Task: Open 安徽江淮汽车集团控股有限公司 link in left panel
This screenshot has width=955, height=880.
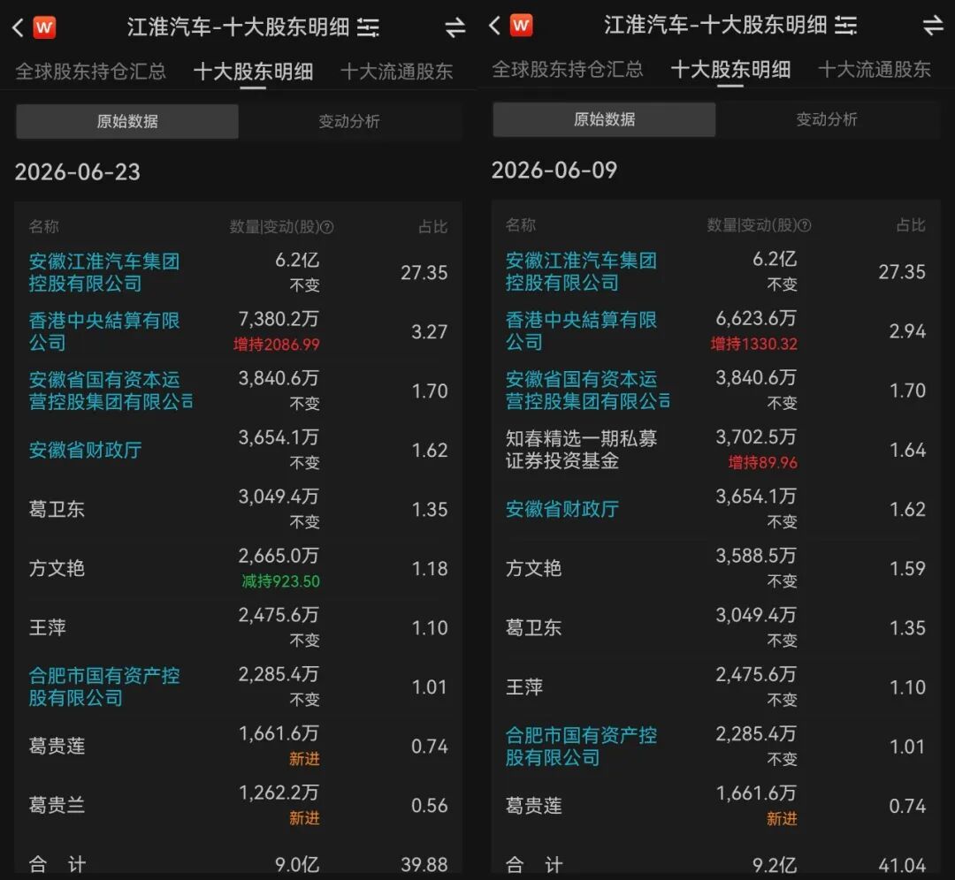Action: (x=104, y=273)
